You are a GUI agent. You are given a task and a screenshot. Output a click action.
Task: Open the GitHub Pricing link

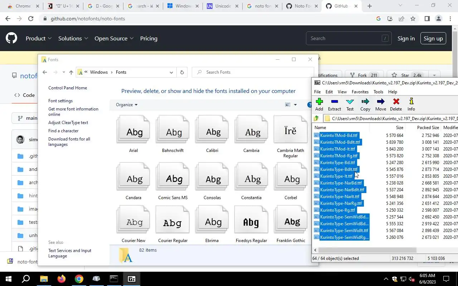click(148, 38)
